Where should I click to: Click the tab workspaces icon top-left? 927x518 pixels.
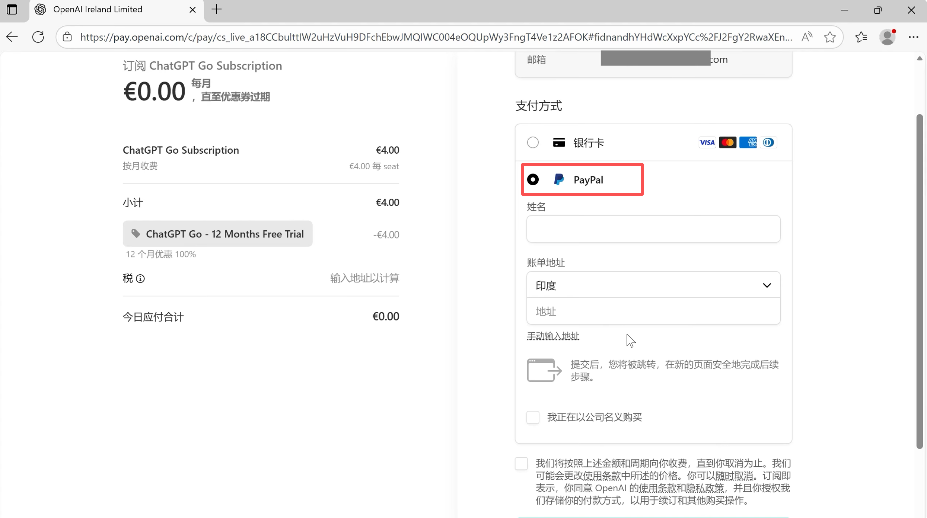[x=12, y=10]
